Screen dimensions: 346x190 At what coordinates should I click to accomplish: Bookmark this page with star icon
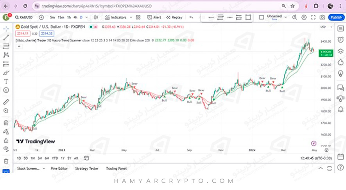[x=292, y=6]
